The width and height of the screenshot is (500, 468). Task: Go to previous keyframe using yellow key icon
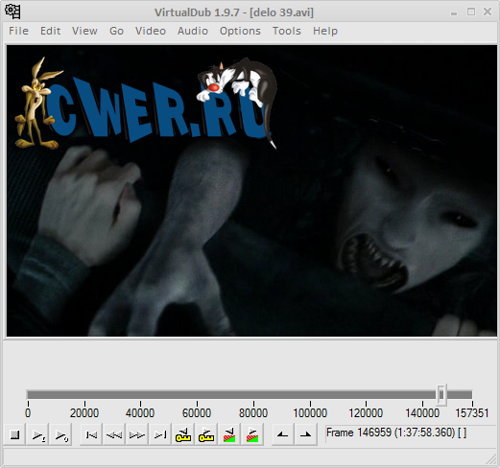coord(183,434)
